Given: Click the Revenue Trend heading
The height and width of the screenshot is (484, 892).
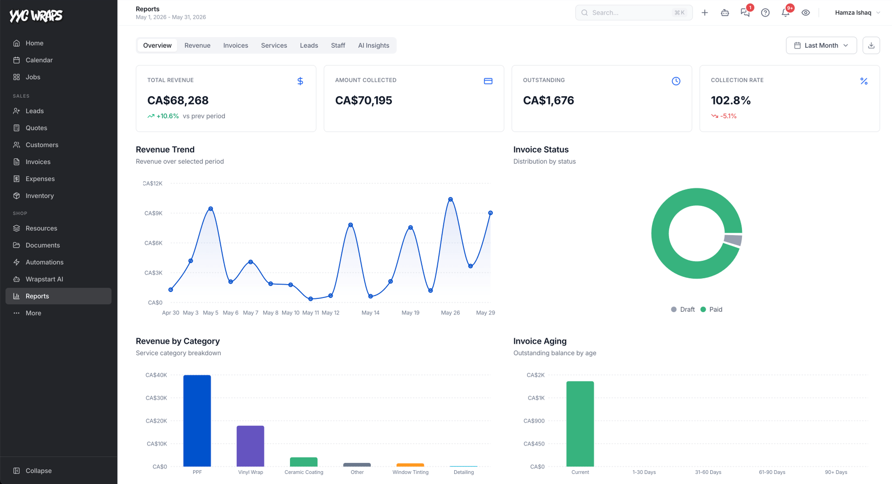Looking at the screenshot, I should coord(165,149).
